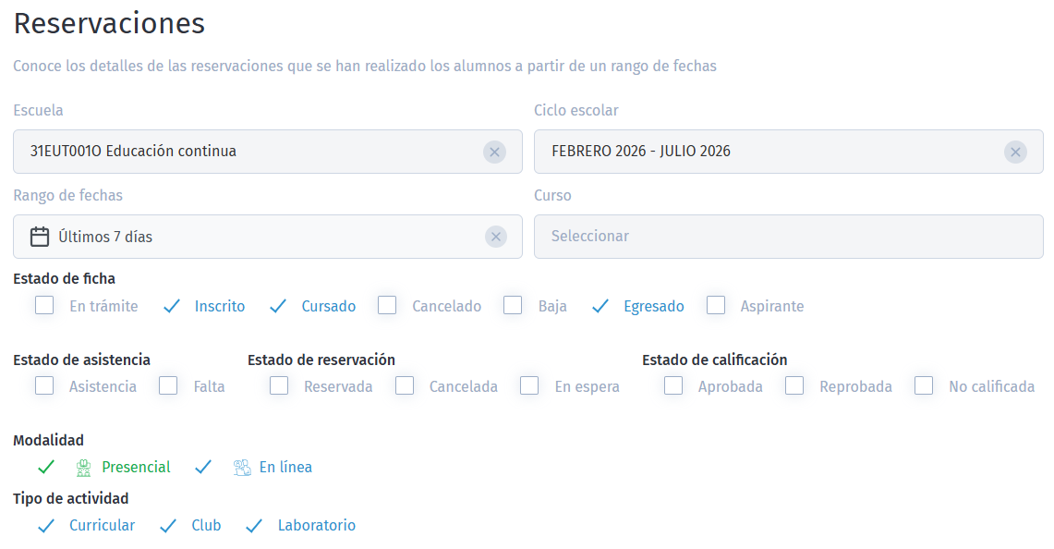Enable the En trámite checkbox
Screen dimensions: 1054x549
tap(44, 306)
